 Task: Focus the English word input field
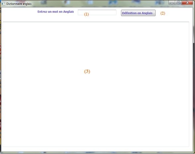click(97, 12)
